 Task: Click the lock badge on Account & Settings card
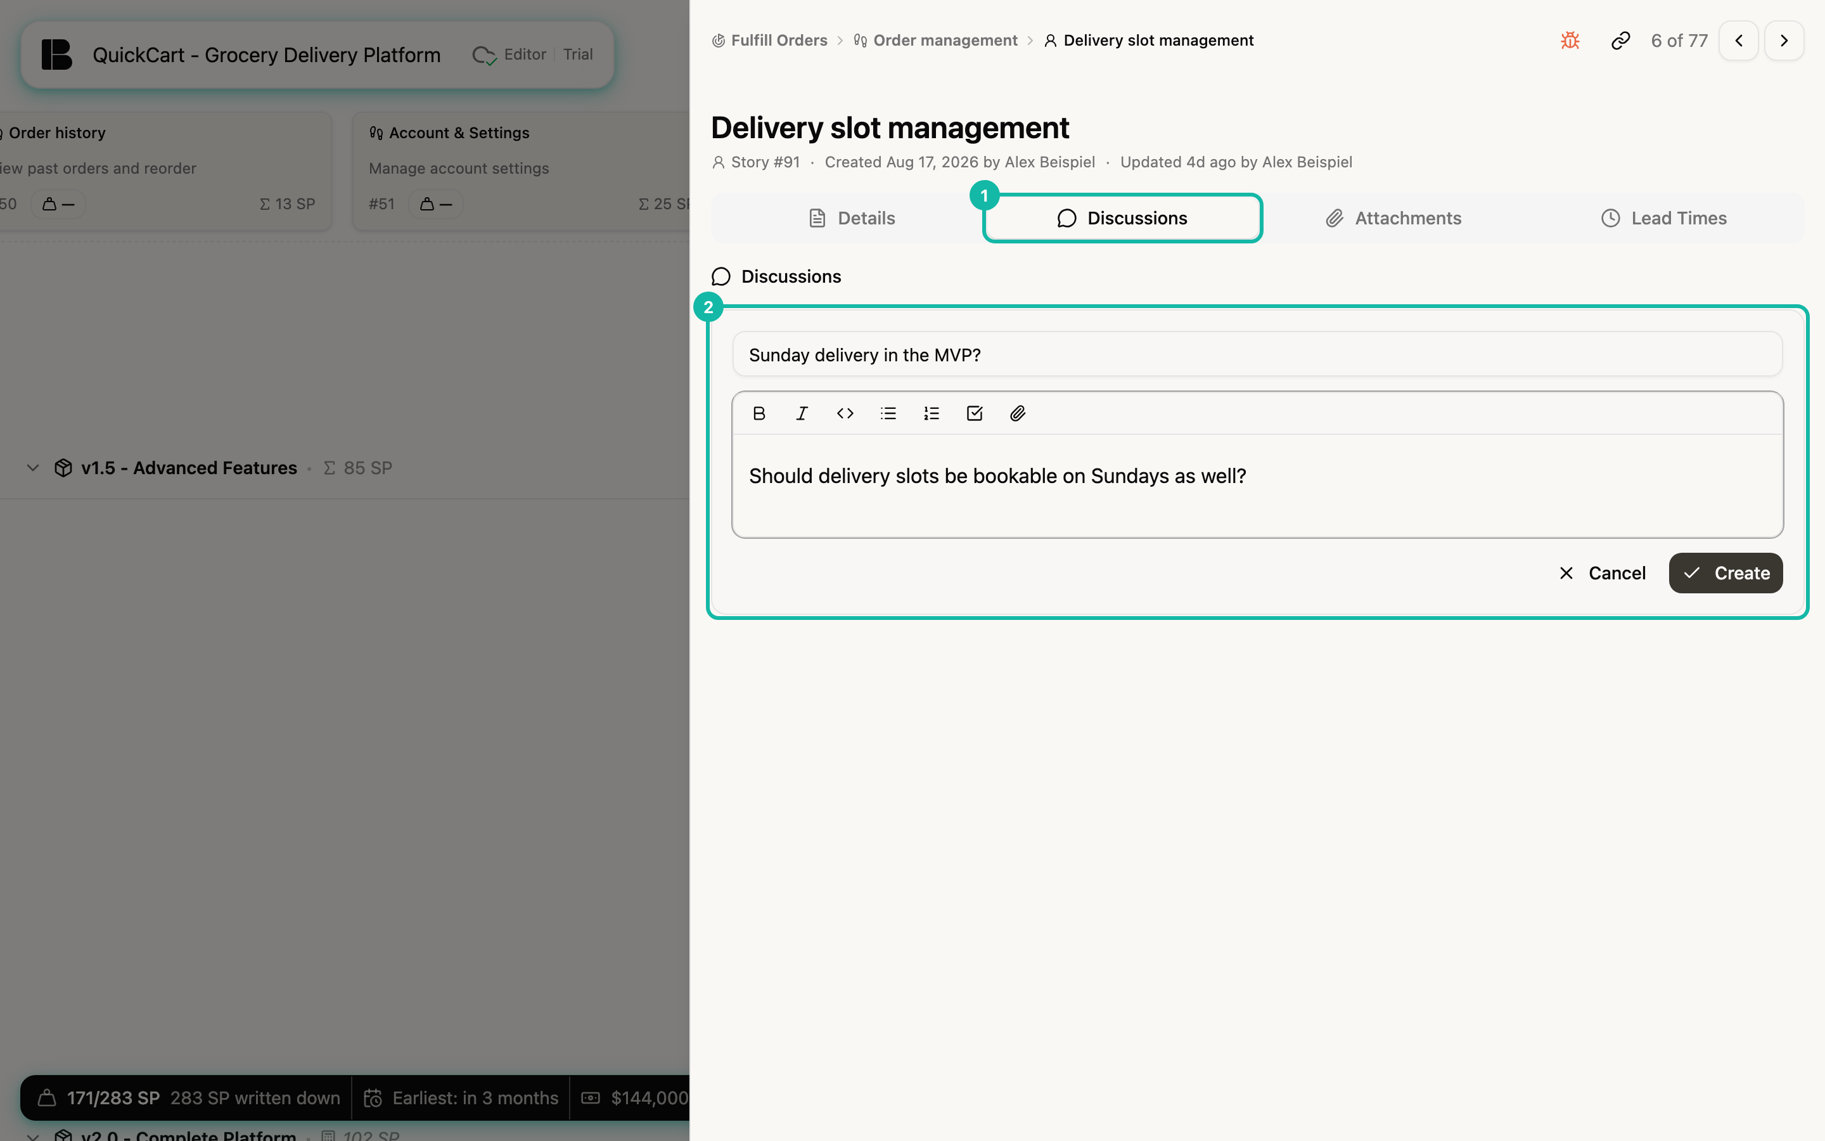click(435, 203)
